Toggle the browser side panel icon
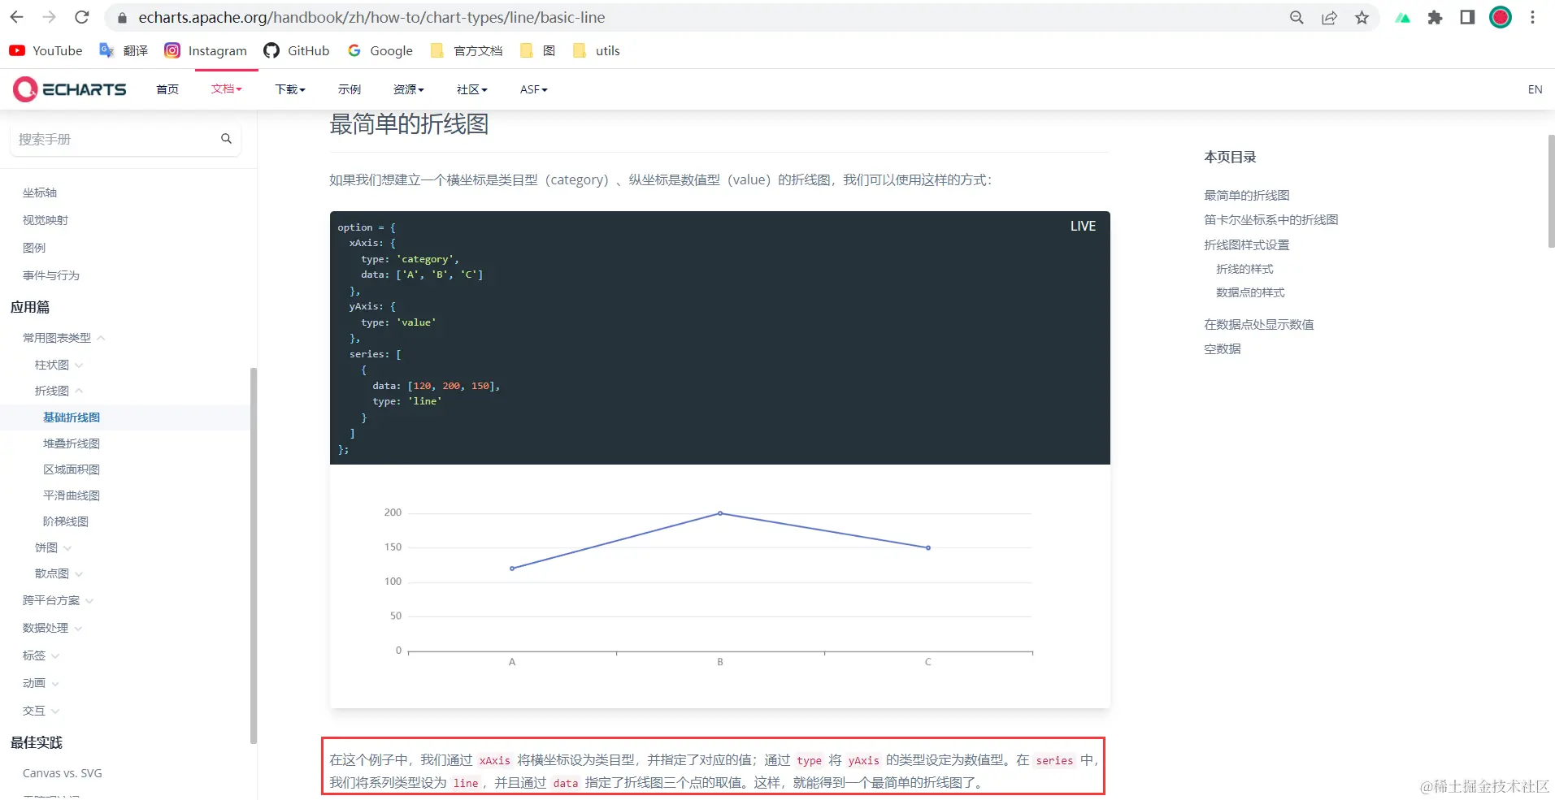Screen dimensions: 1555x800 (1467, 18)
